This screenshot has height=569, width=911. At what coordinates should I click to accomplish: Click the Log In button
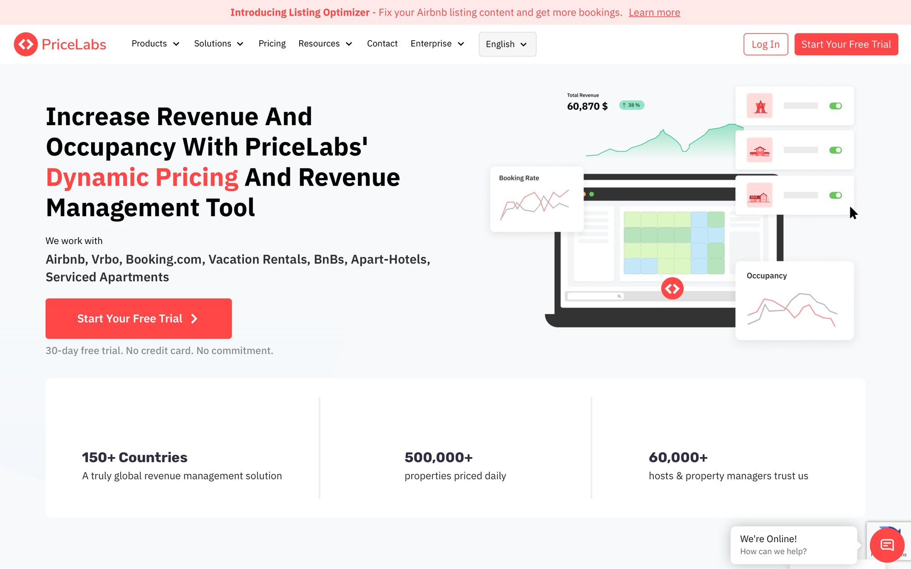pos(766,44)
